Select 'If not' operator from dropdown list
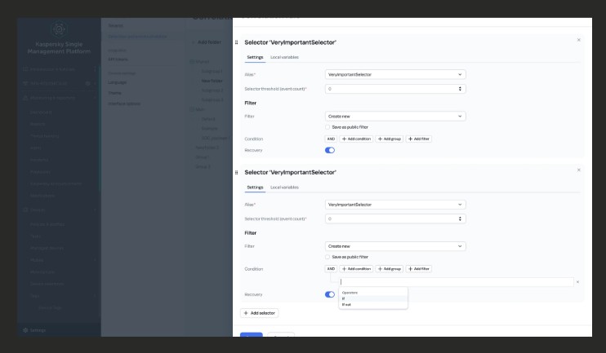 click(x=347, y=304)
